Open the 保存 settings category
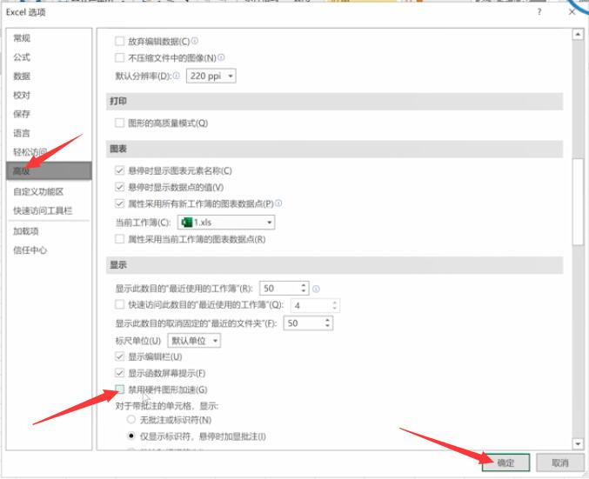 (22, 114)
